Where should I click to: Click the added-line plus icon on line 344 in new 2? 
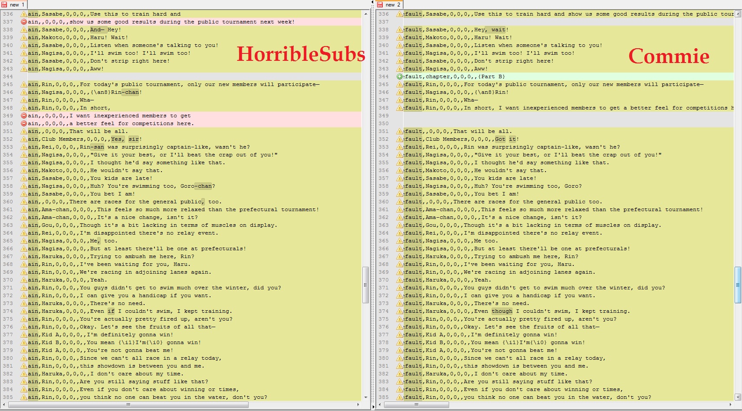click(400, 76)
